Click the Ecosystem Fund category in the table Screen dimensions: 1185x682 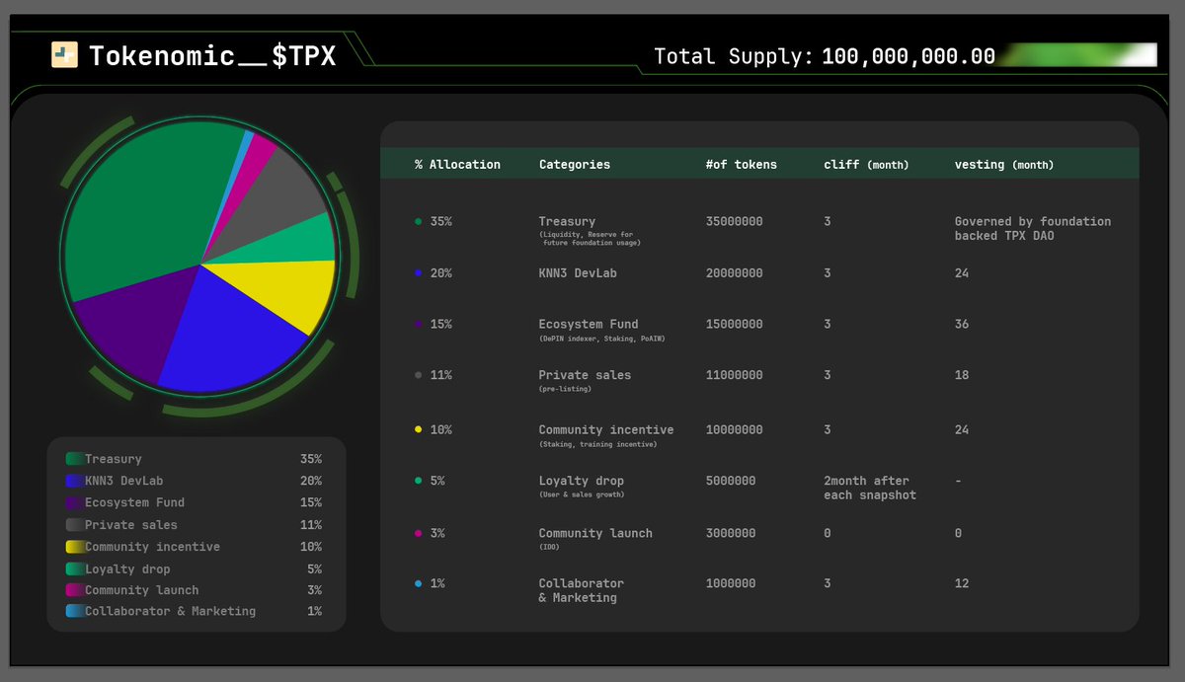589,324
